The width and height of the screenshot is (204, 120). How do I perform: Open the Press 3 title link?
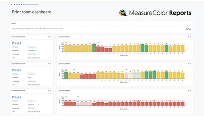coord(17,70)
